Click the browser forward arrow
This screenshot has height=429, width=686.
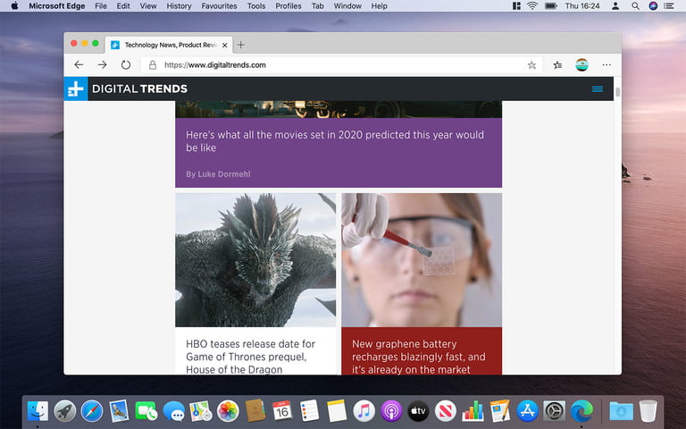[x=103, y=64]
